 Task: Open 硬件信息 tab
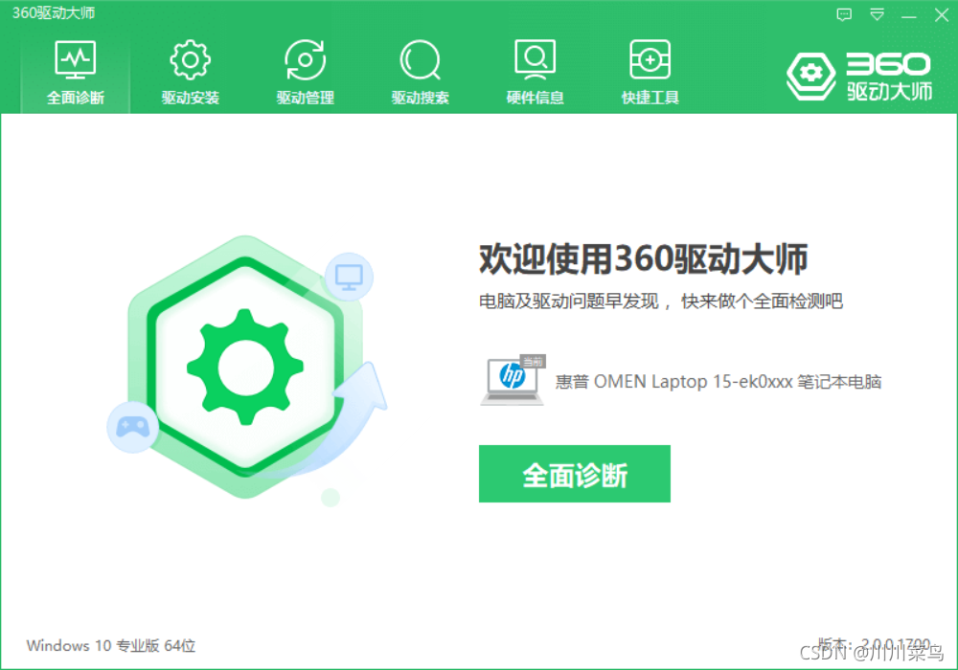tap(535, 73)
